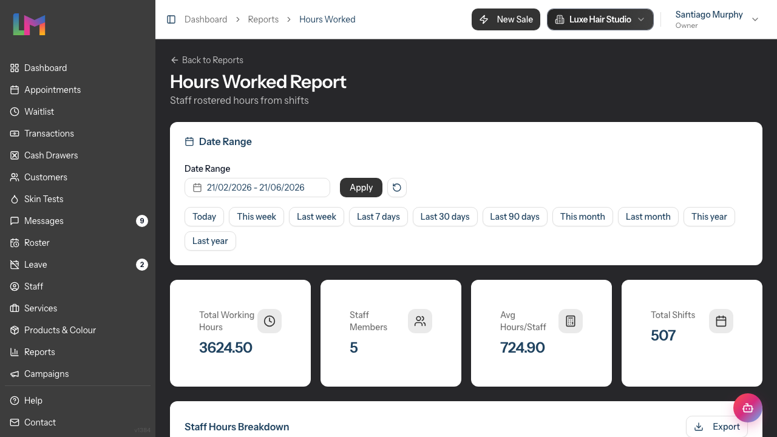Export the Staff Hours Breakdown
The width and height of the screenshot is (777, 437).
pyautogui.click(x=717, y=427)
